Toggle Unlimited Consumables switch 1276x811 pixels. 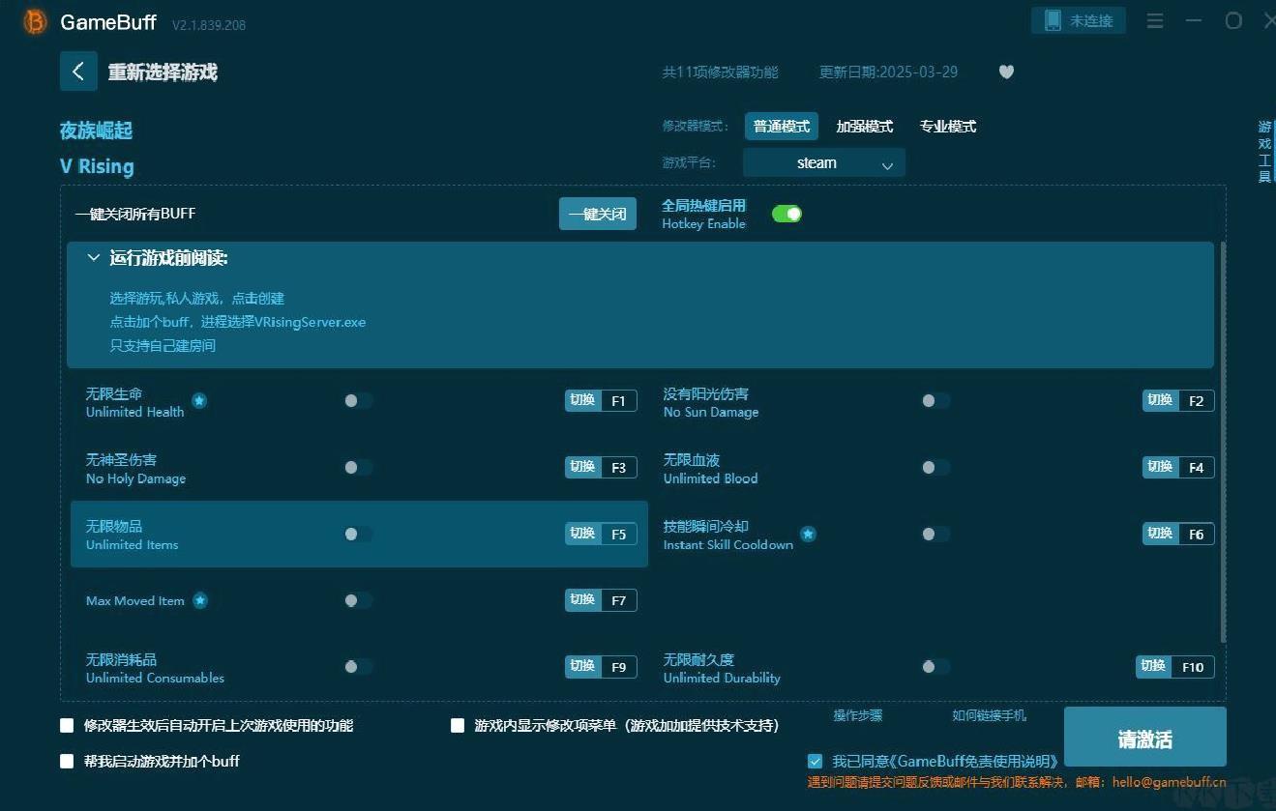pos(358,666)
